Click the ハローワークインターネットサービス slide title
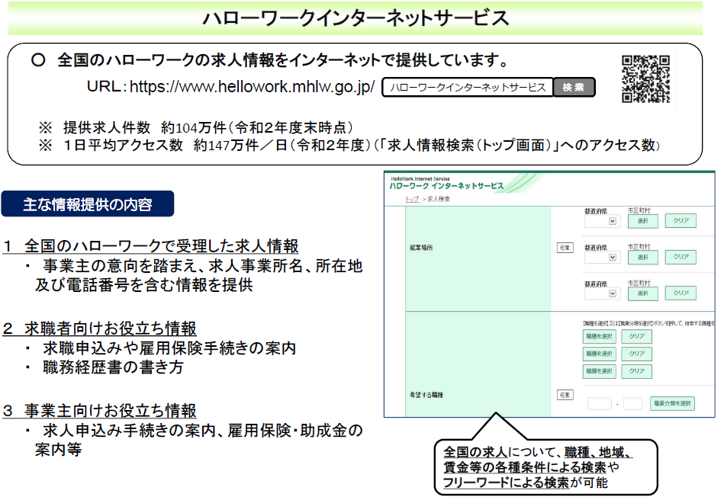The image size is (724, 500). tap(356, 18)
